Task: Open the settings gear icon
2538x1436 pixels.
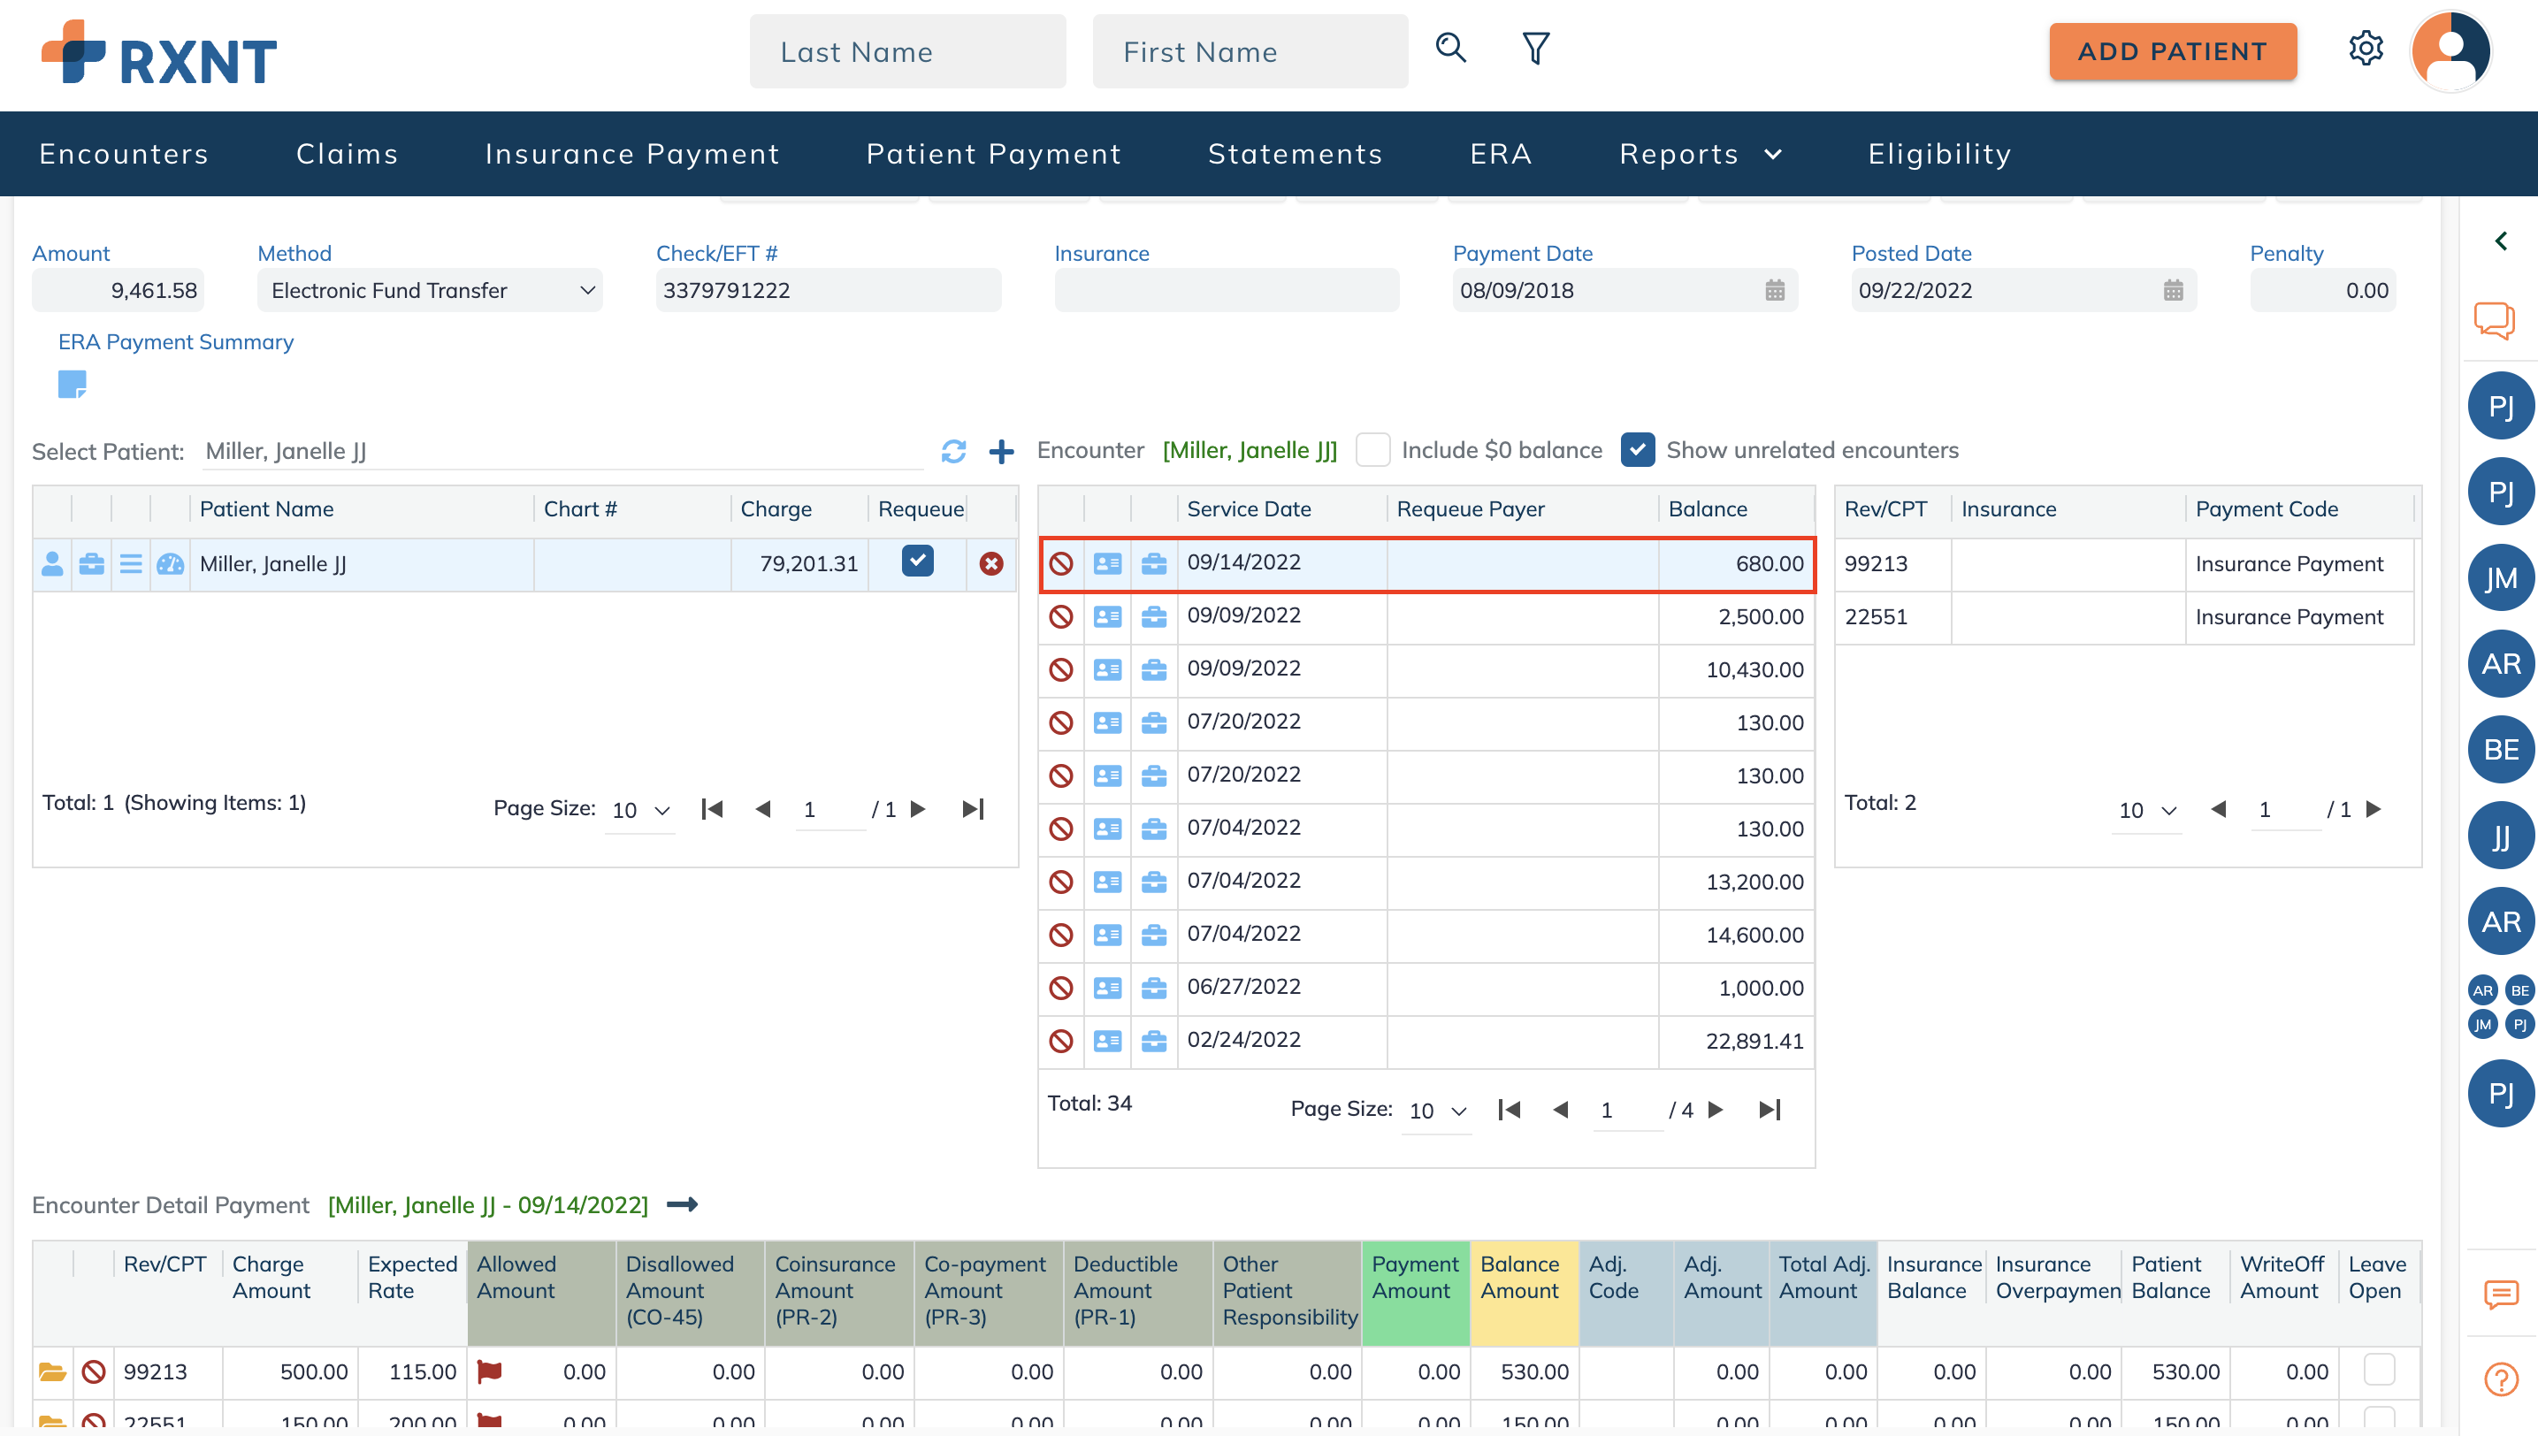Action: click(x=2365, y=49)
